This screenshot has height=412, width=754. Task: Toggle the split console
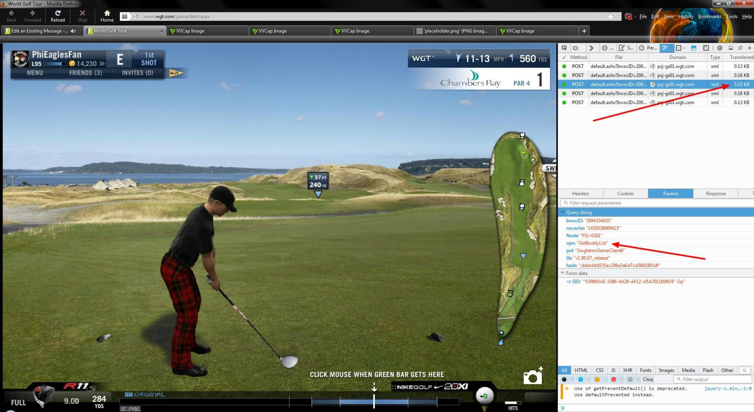click(x=694, y=48)
